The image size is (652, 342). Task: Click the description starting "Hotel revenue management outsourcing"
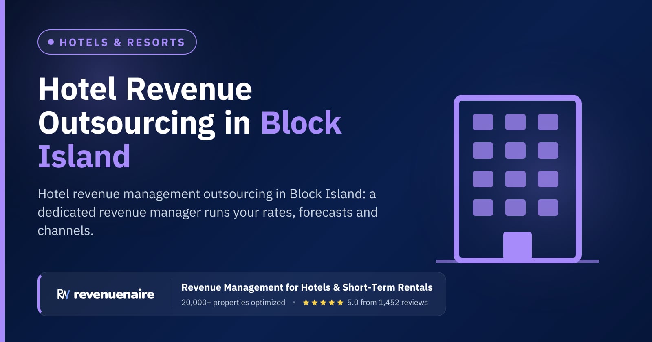(207, 212)
